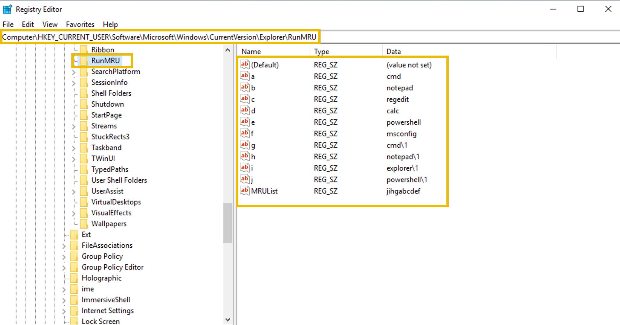The image size is (620, 325).
Task: Open the Favorites menu
Action: (x=80, y=24)
